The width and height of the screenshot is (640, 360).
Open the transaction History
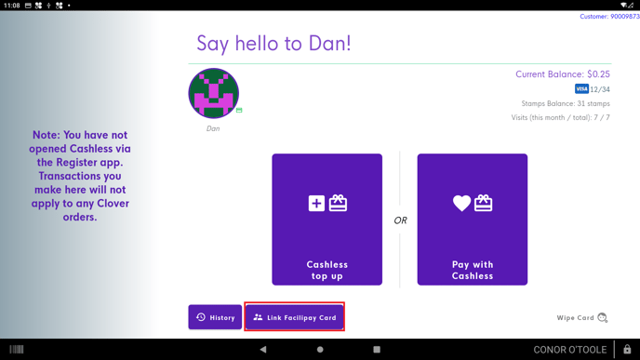(215, 317)
